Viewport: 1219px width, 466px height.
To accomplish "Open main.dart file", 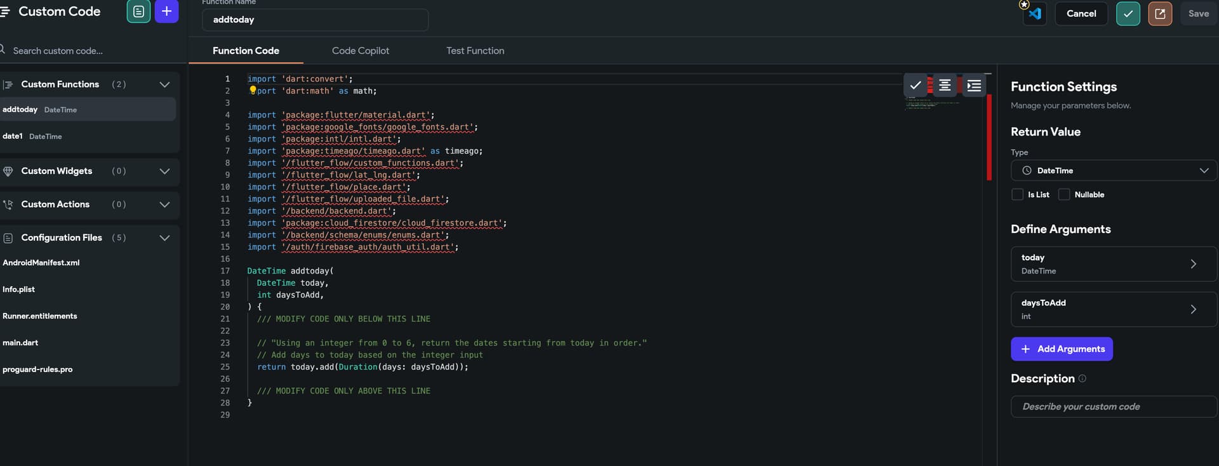I will (x=20, y=343).
